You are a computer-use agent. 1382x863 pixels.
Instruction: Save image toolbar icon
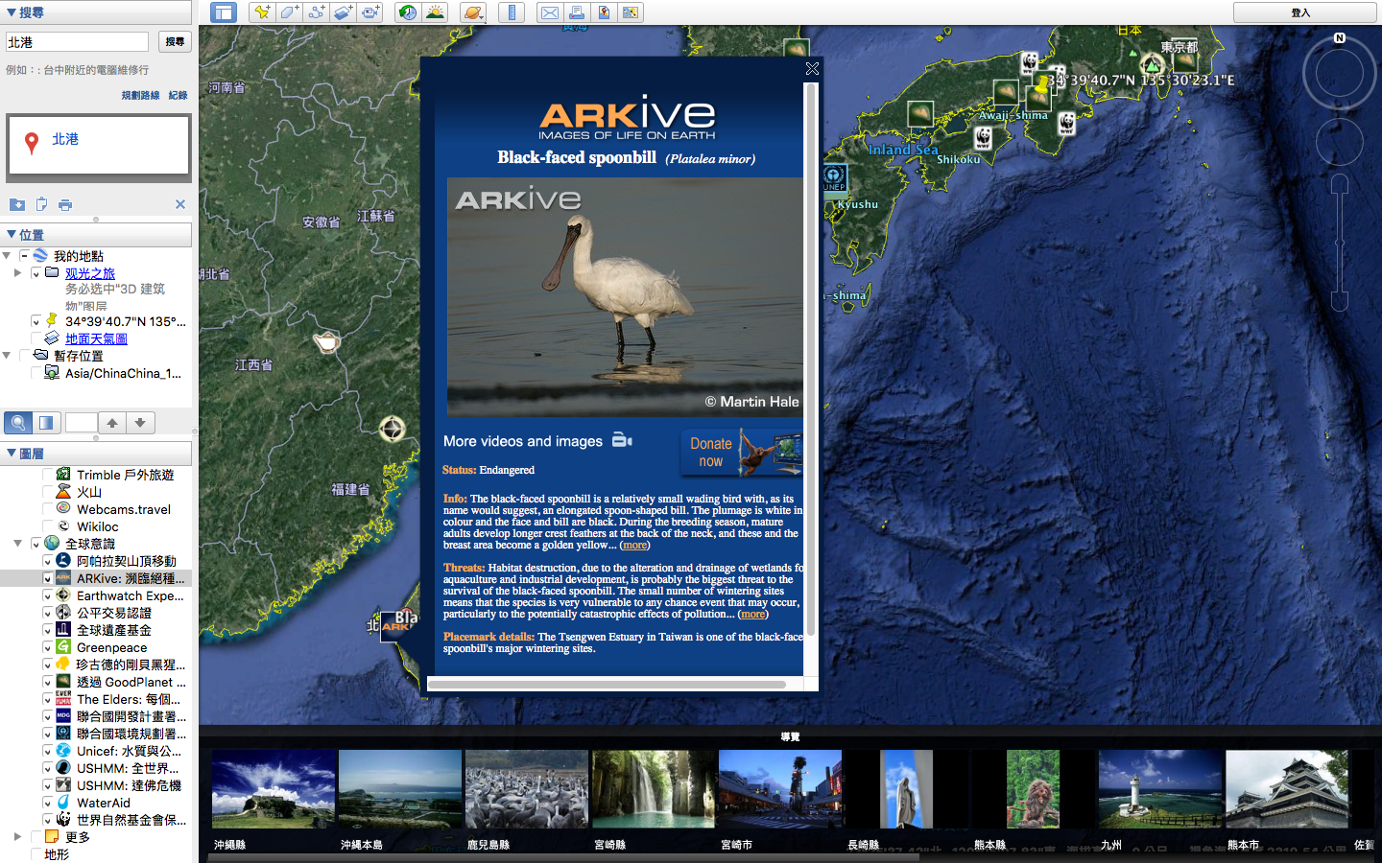click(x=604, y=12)
